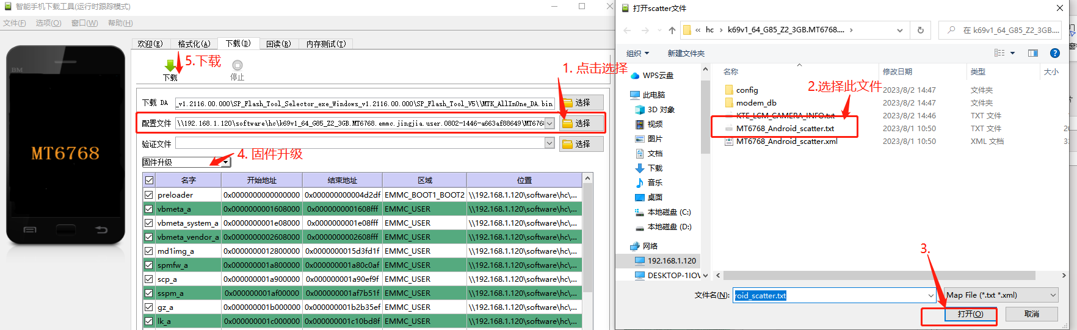This screenshot has width=1077, height=330.
Task: Switch to the 格式化 tab
Action: [x=194, y=44]
